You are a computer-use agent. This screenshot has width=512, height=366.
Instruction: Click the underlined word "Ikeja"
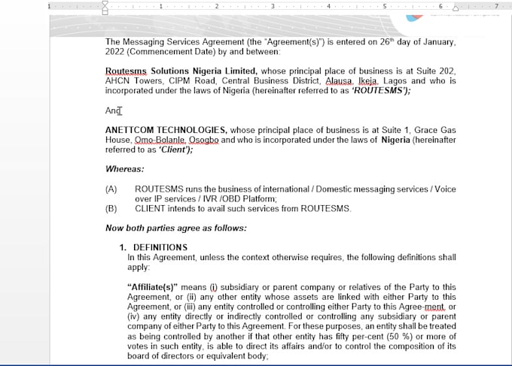click(x=368, y=81)
